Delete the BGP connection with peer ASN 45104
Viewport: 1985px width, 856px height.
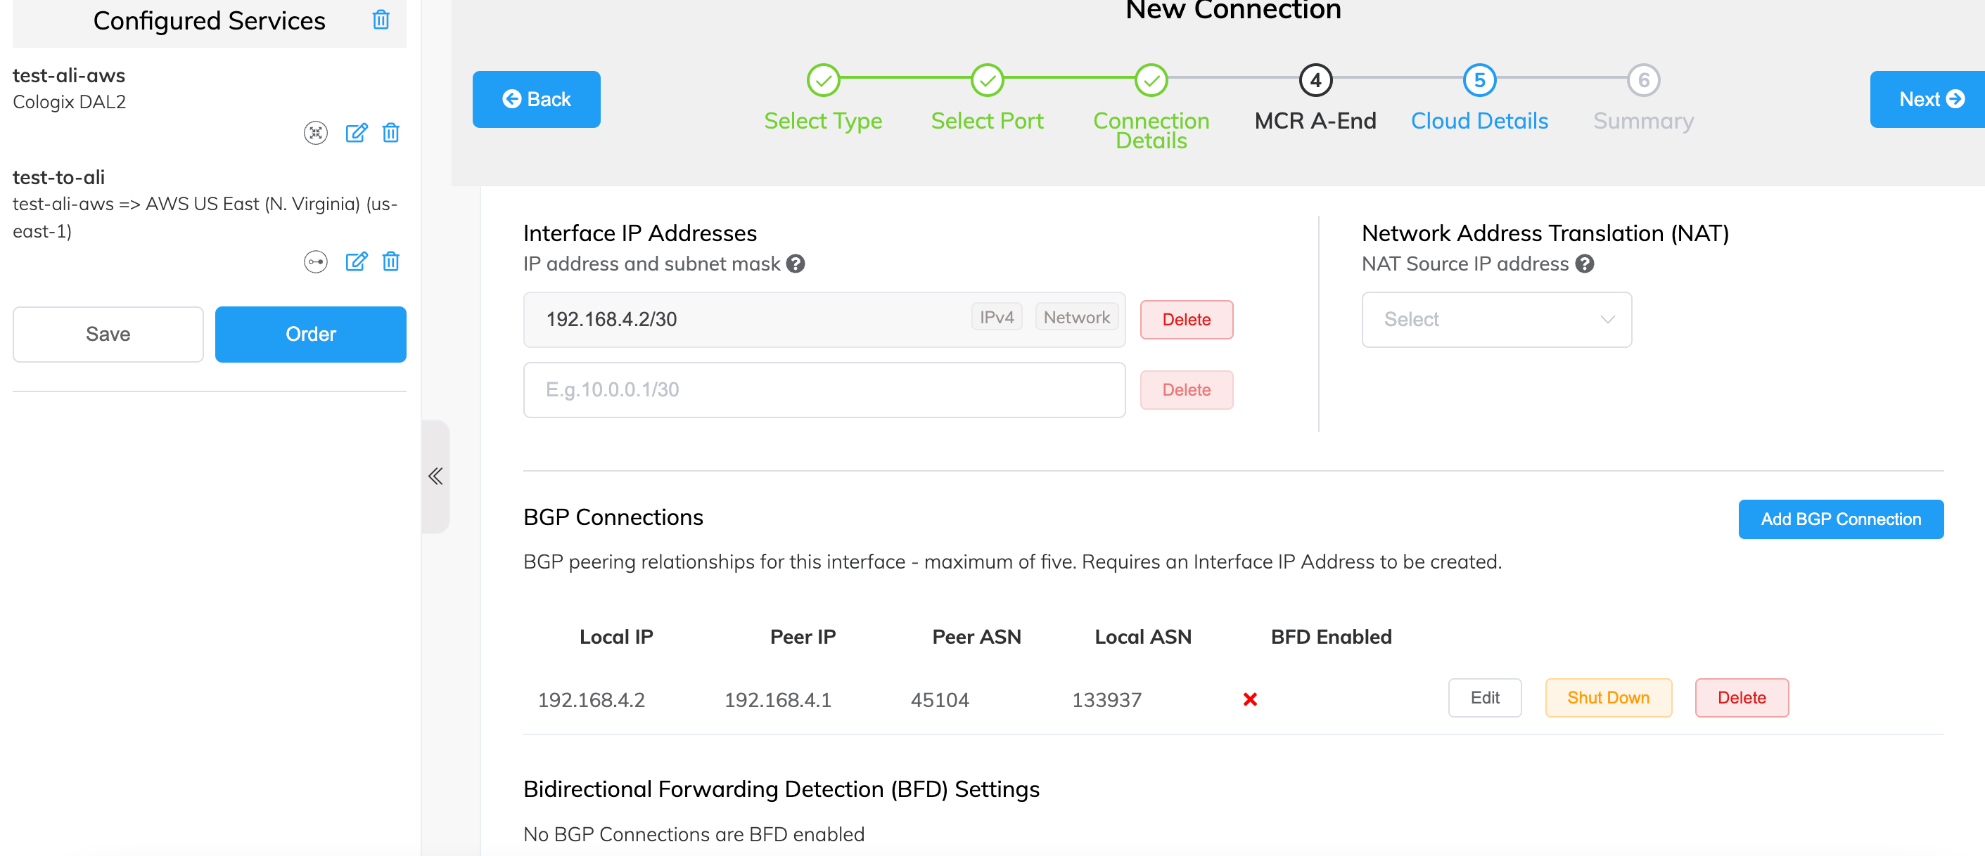pos(1742,698)
